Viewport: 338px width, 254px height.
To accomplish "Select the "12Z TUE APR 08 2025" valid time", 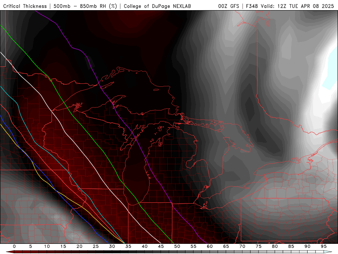I will click(x=305, y=6).
